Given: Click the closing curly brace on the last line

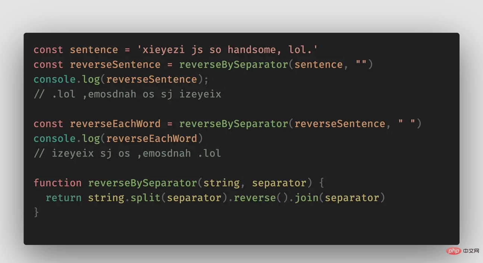Looking at the screenshot, I should pyautogui.click(x=36, y=212).
